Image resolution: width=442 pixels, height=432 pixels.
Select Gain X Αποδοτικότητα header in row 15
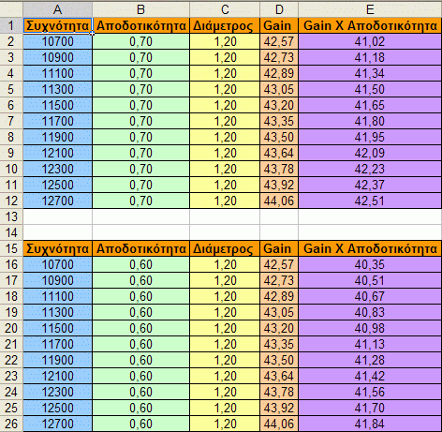tap(370, 248)
